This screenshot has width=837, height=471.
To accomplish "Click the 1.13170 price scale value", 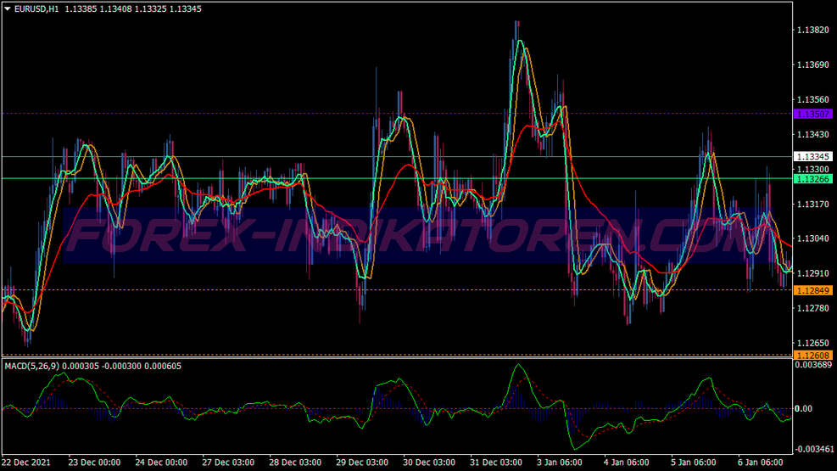I will click(813, 204).
